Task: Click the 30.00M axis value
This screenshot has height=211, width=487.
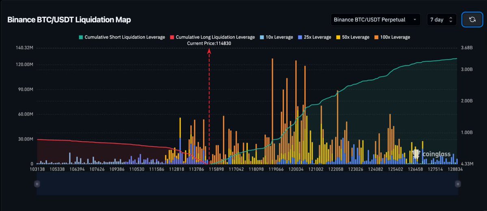Action: pos(25,139)
